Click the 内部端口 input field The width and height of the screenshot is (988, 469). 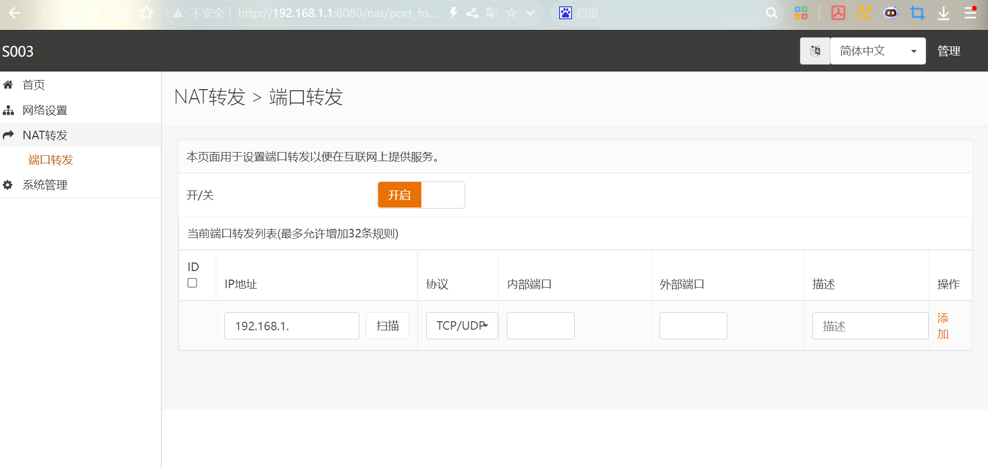pos(540,326)
